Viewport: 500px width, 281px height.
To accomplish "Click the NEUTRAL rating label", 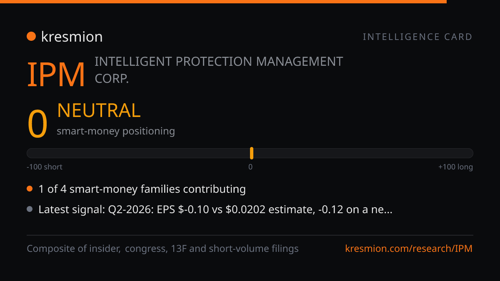I will point(99,110).
